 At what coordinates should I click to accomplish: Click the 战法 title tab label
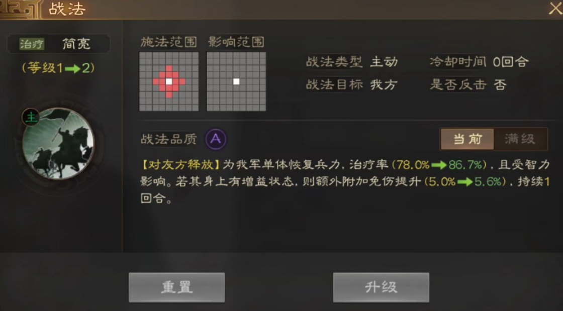pyautogui.click(x=67, y=10)
